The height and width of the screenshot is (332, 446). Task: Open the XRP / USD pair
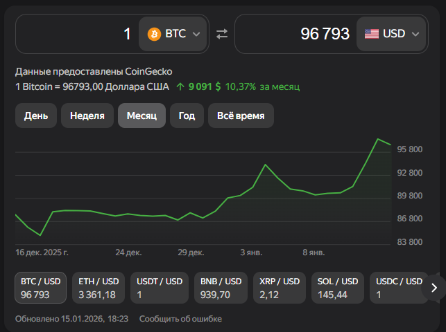(280, 288)
